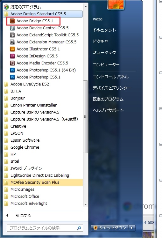
Task: Expand the JWord プラグイン folder
Action: point(43,168)
